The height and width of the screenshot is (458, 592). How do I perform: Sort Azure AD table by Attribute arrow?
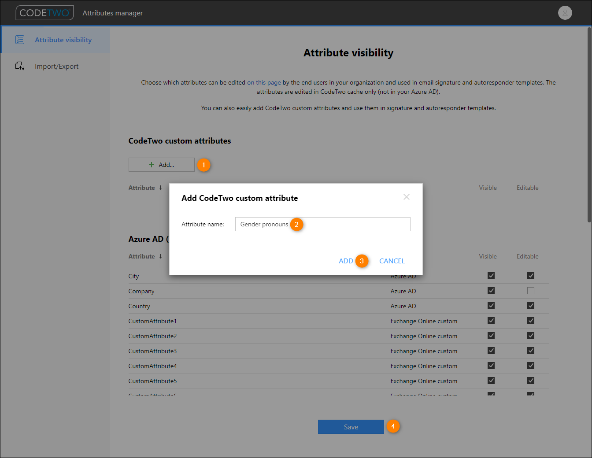160,256
